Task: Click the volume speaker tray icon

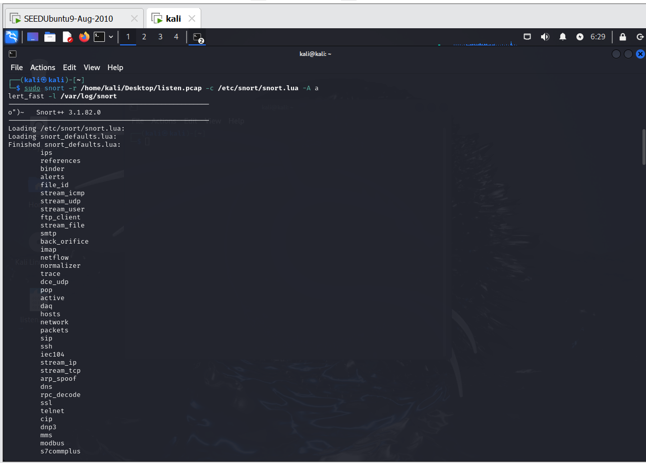Action: (545, 37)
